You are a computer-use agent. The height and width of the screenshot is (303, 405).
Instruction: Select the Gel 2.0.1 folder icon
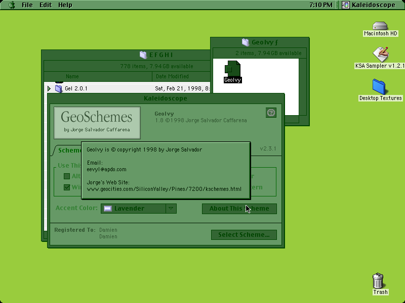click(59, 89)
